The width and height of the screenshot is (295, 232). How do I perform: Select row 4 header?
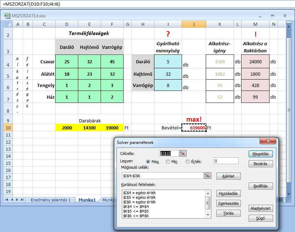(8, 62)
